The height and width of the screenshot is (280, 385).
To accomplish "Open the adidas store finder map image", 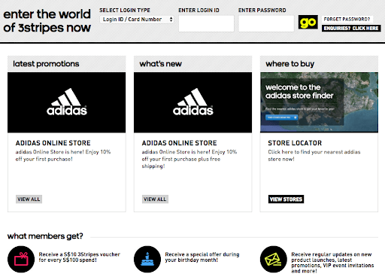I will (319, 102).
